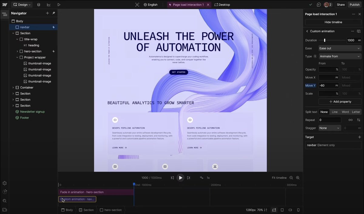Open the comments bubble icon
This screenshot has height=214, width=364.
point(319,5)
